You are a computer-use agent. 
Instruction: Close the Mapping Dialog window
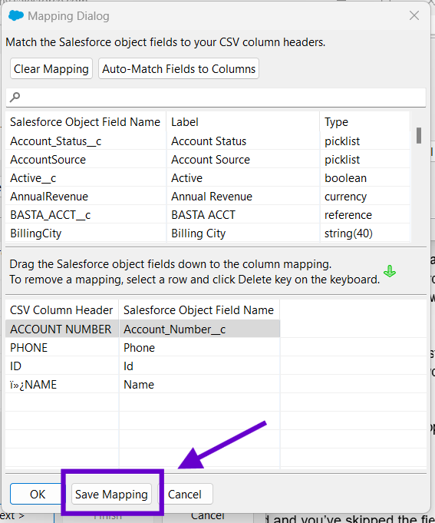point(414,15)
